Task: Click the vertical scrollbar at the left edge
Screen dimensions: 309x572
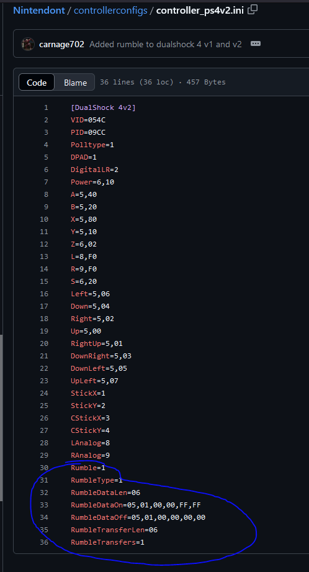Action: click(x=1, y=418)
